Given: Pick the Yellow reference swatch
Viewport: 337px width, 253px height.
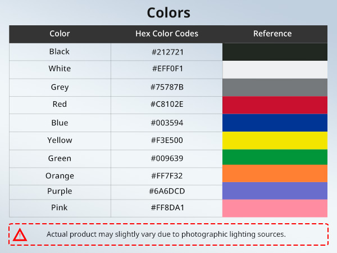Looking at the screenshot, I should click(275, 140).
